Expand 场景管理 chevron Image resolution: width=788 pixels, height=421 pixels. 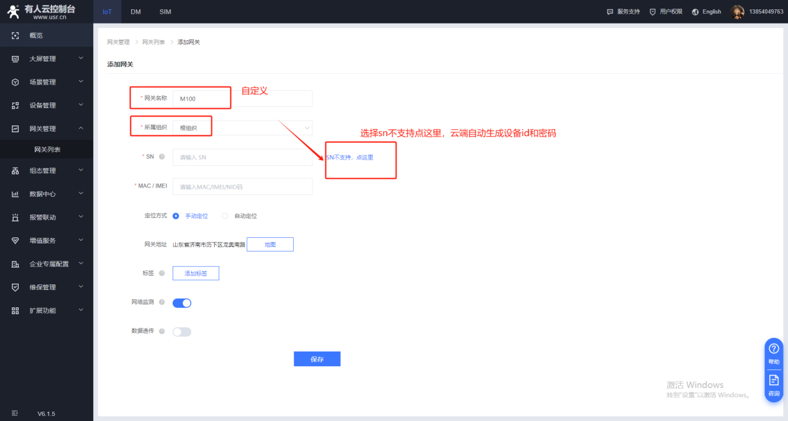pos(81,82)
